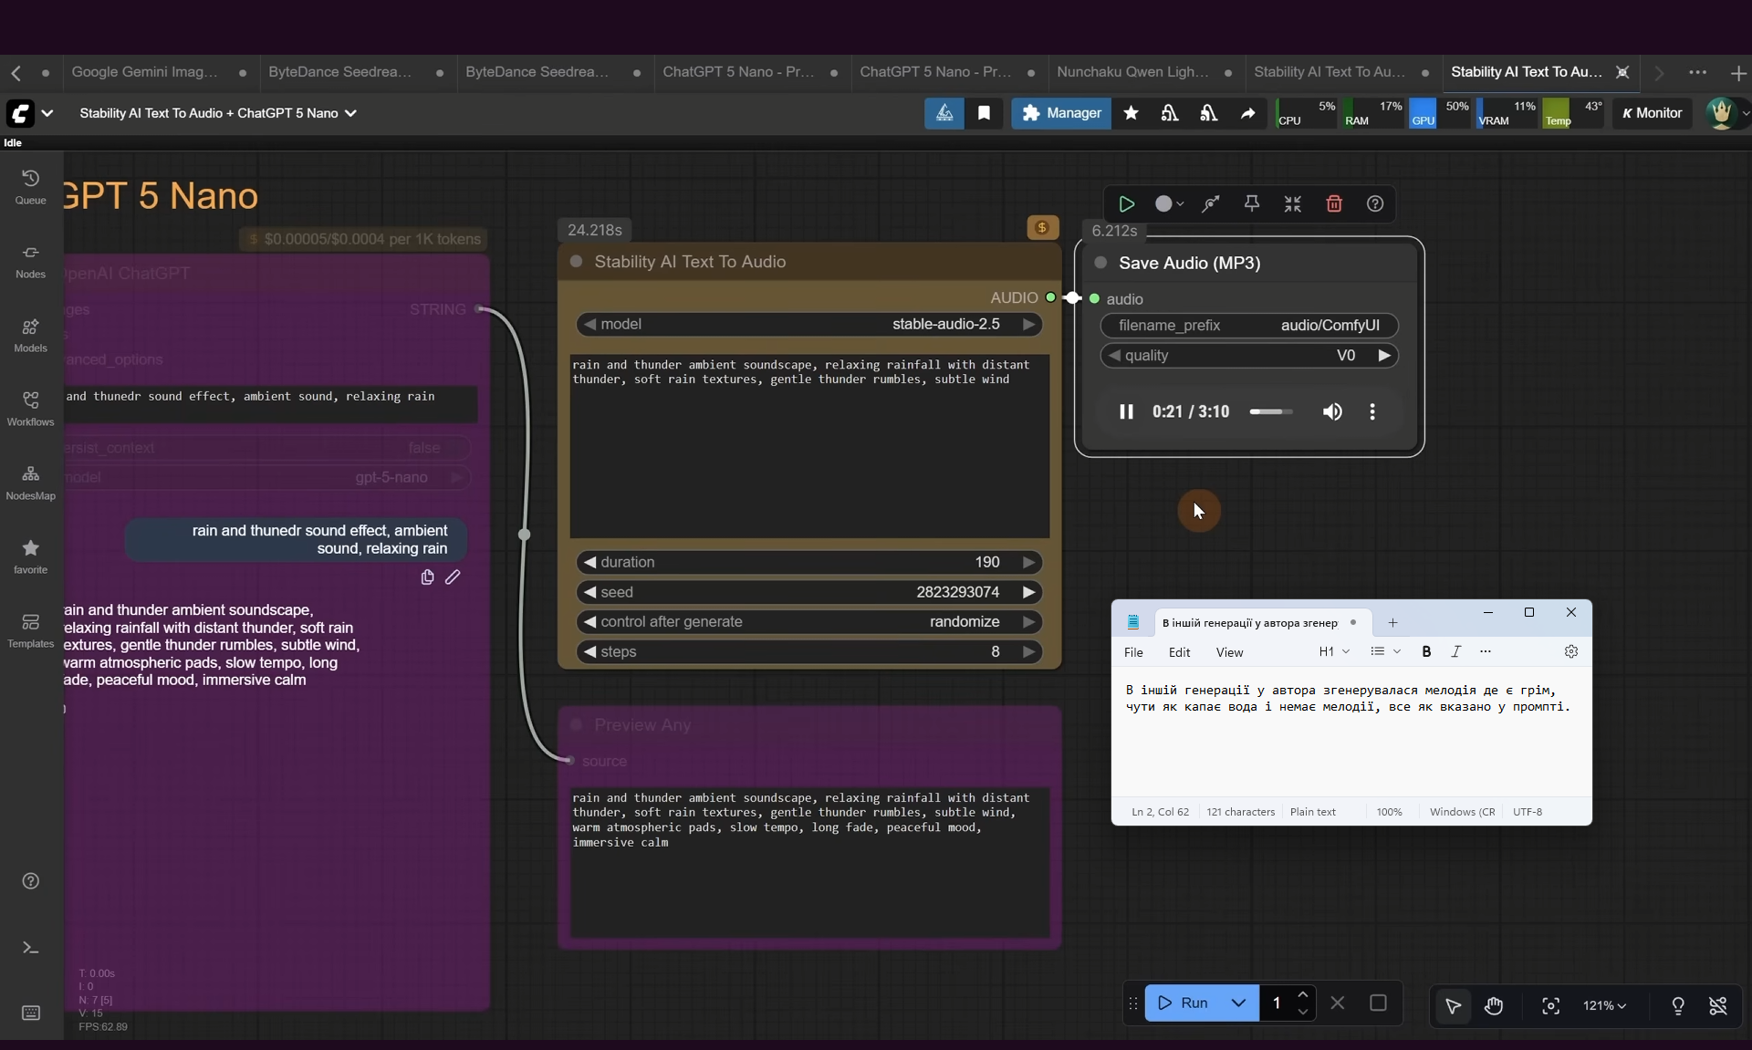
Task: Pin the Save Audio node
Action: coord(1252,204)
